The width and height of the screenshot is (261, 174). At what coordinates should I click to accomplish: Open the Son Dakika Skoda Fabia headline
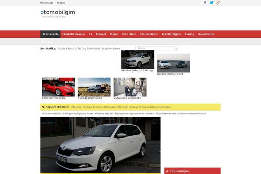pos(89,49)
